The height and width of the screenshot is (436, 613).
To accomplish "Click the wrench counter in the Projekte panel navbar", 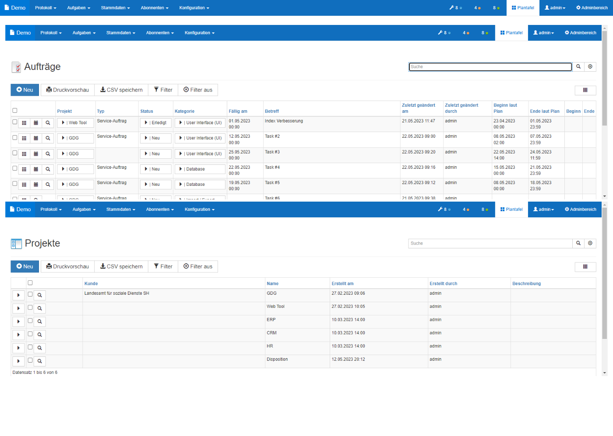I will click(444, 209).
